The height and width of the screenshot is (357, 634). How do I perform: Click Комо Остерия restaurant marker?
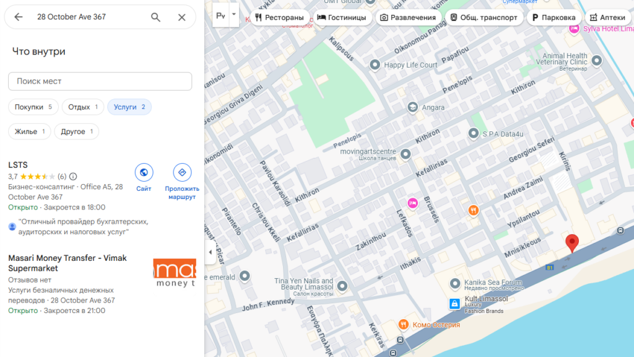coord(403,324)
